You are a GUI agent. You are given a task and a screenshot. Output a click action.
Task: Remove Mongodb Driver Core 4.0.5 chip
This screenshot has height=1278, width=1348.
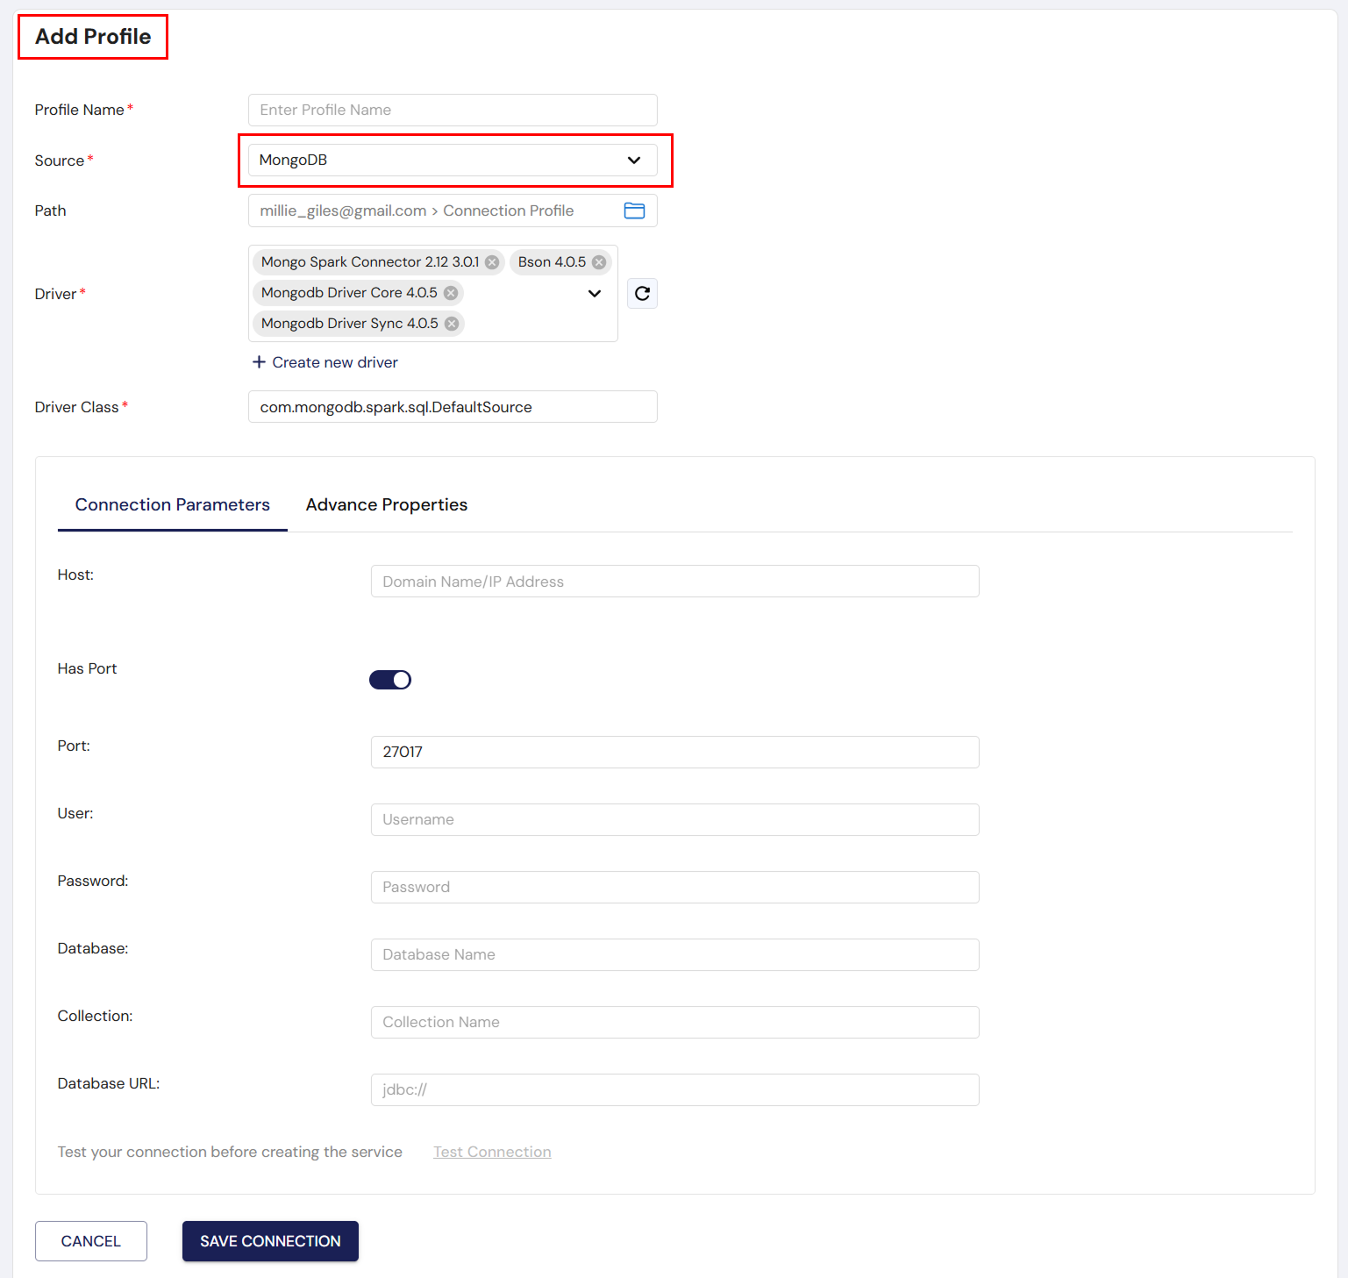[x=451, y=293]
